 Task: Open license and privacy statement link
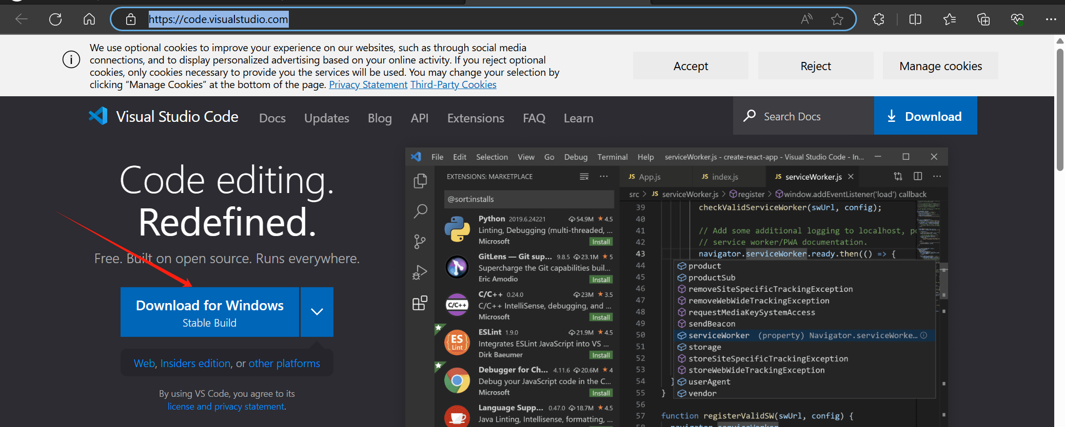point(226,407)
